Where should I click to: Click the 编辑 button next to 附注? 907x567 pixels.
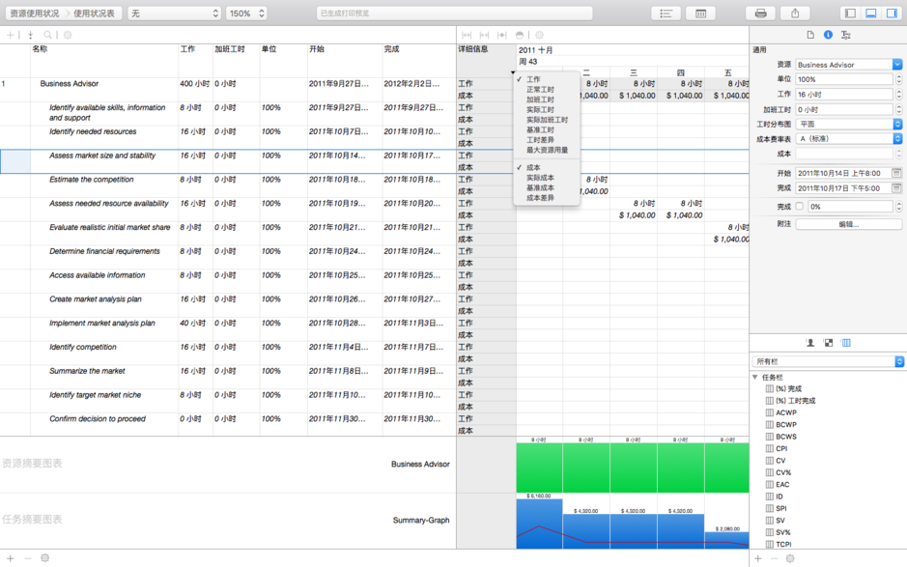[x=848, y=223]
